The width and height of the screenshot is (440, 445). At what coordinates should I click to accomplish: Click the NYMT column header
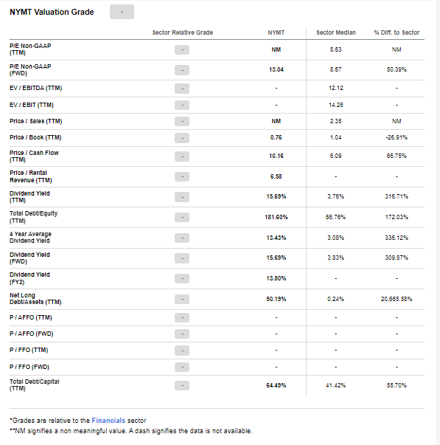[x=276, y=32]
